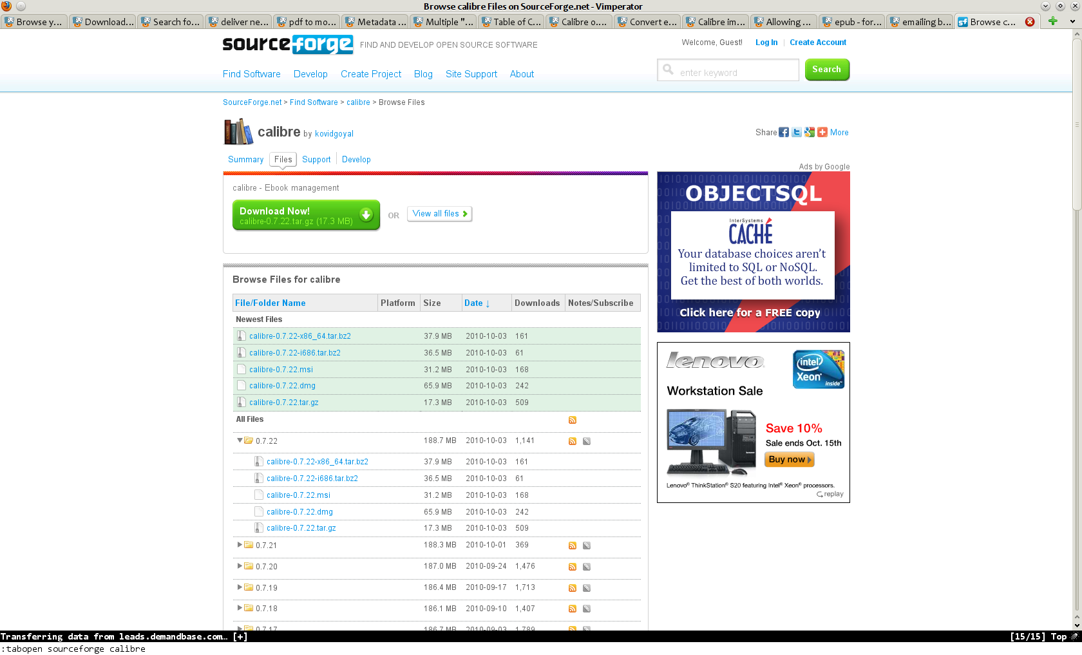Expand the 0.7.20 folder
Image resolution: width=1082 pixels, height=655 pixels.
240,566
